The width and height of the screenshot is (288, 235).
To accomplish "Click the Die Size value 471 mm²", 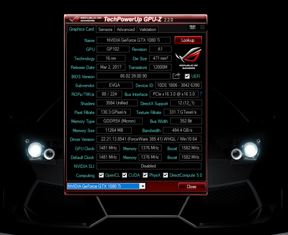I will point(160,58).
